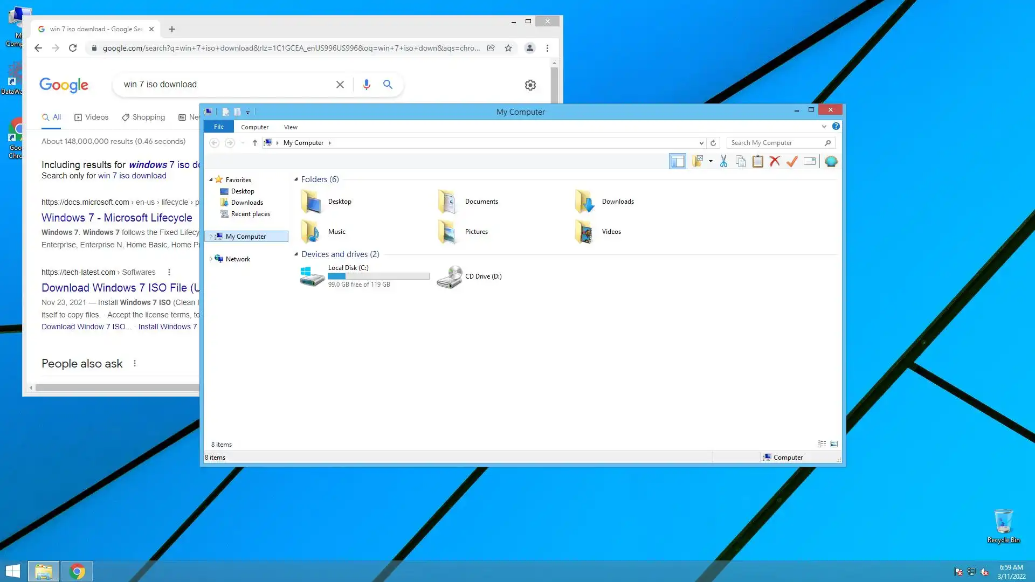Click the Local Disk (C:) capacity bar
1035x582 pixels.
[378, 276]
